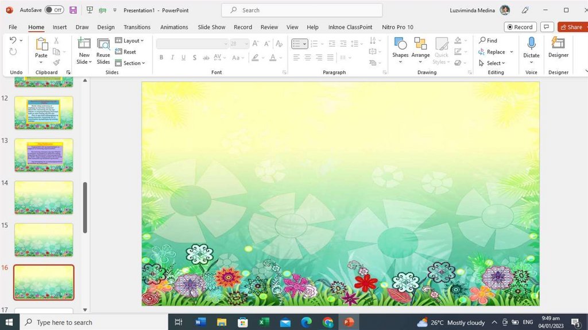
Task: Toggle the AutoSave switch
Action: pos(54,10)
